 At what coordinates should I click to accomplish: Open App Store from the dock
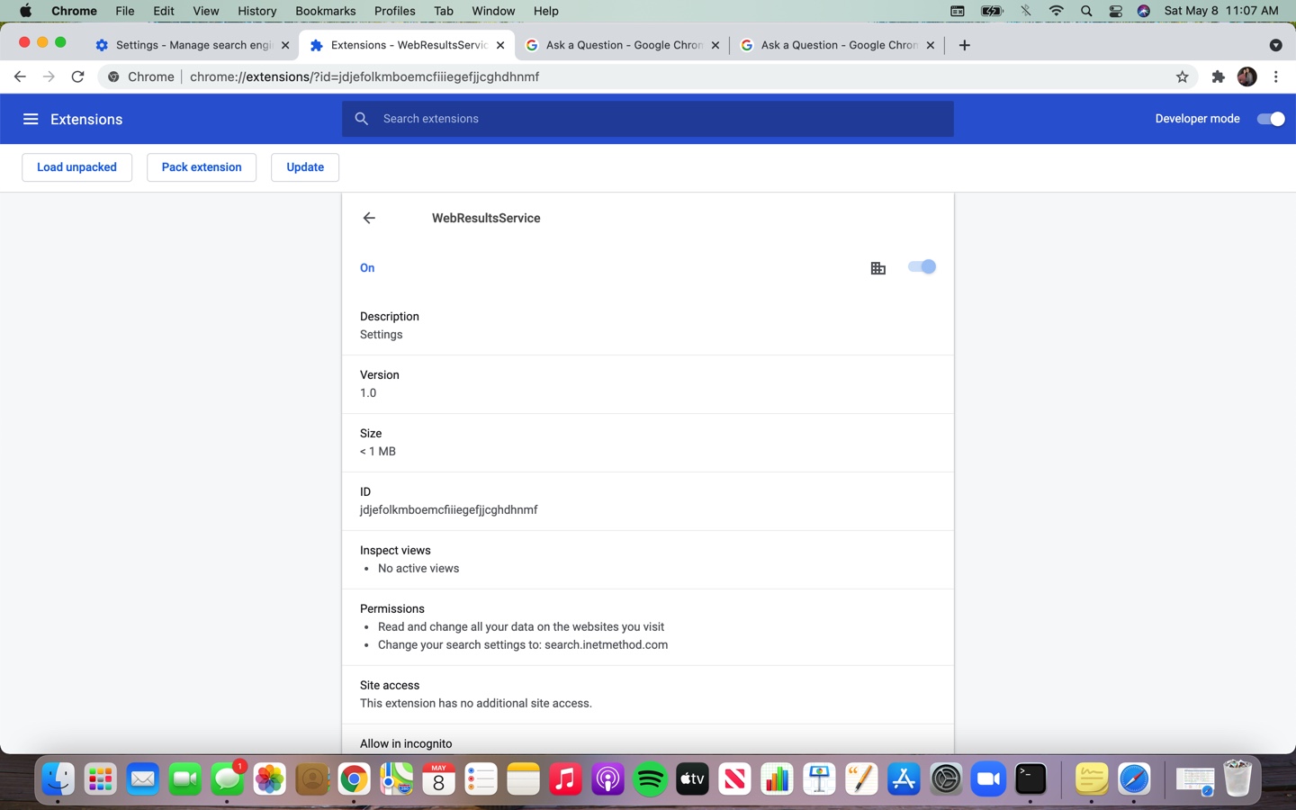pyautogui.click(x=904, y=778)
